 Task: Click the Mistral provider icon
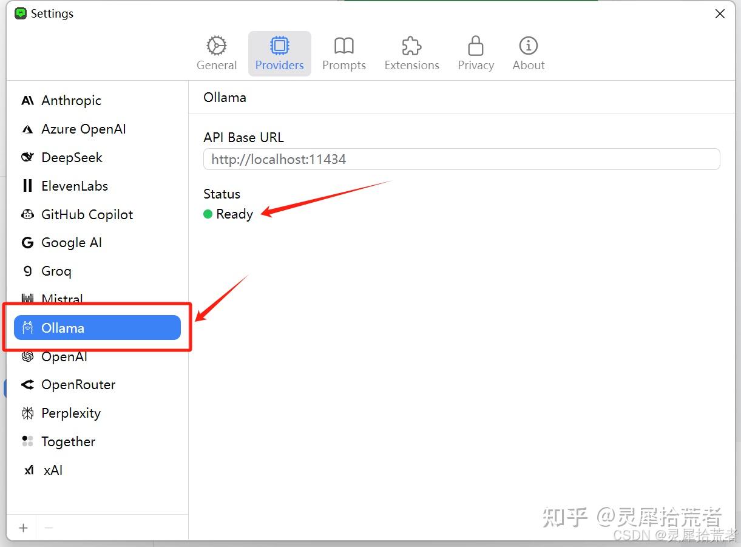tap(27, 299)
